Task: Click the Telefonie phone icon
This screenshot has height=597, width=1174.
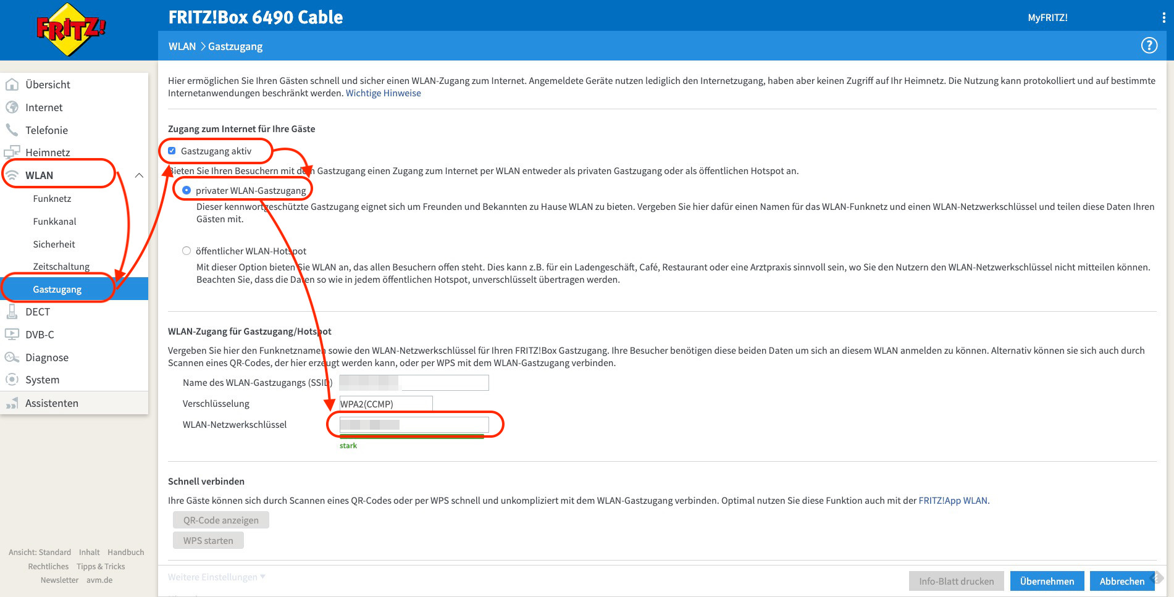Action: point(12,130)
